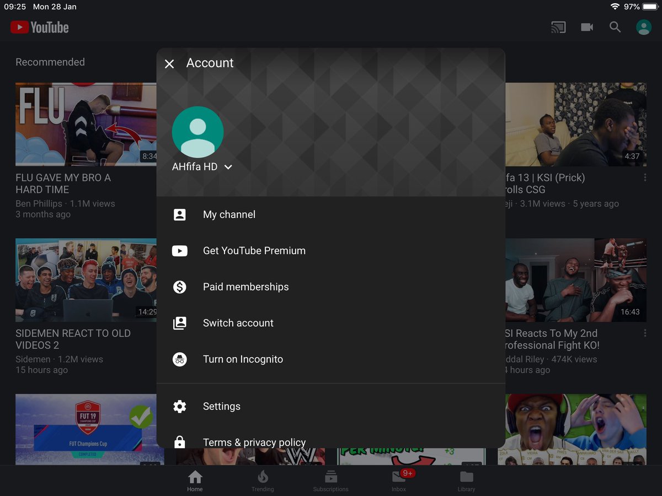Open FLU GAVE MY BRO thumbnail
Screen dimensions: 662x496
(86, 124)
